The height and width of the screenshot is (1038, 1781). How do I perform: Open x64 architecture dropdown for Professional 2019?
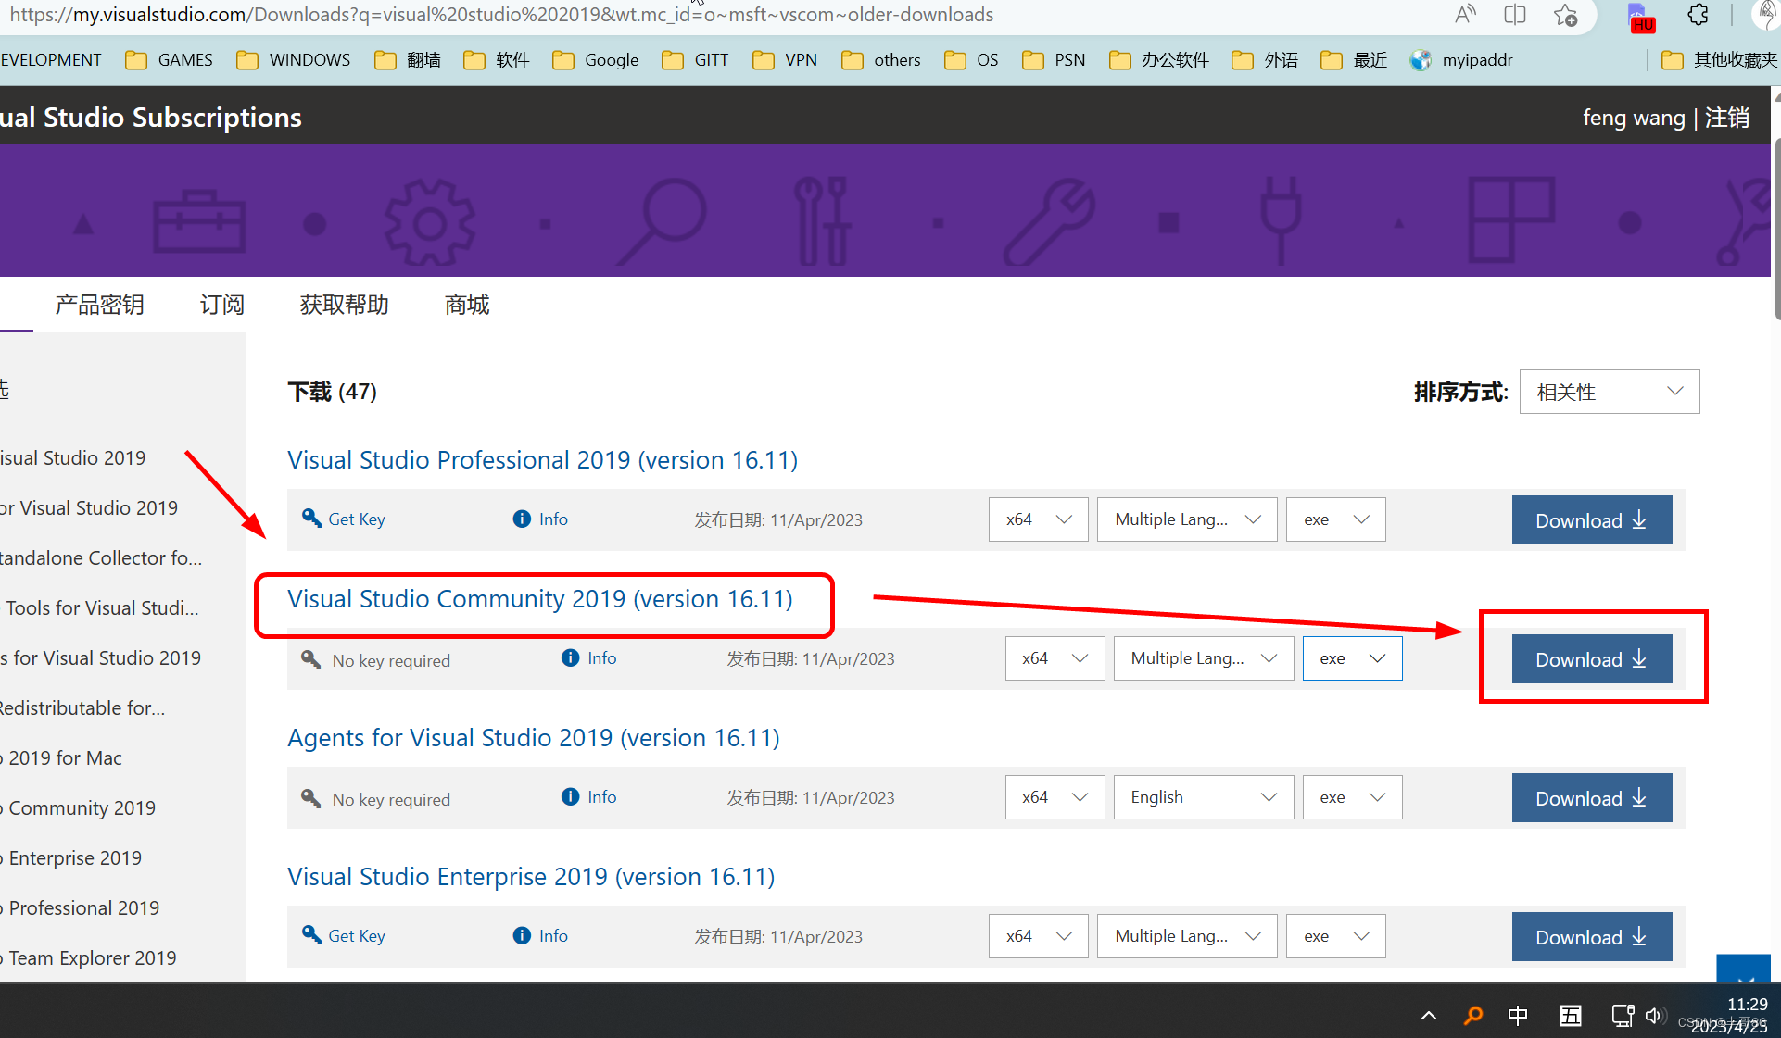[1038, 519]
